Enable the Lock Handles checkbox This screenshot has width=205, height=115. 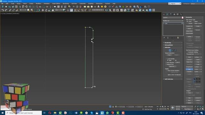click(167, 59)
